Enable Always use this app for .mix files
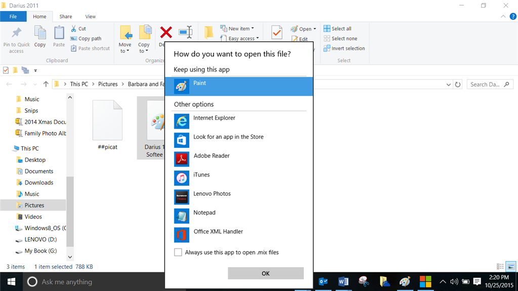This screenshot has height=291, width=518. 178,253
